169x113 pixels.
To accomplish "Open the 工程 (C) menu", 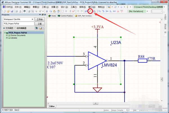I will [x=45, y=7].
